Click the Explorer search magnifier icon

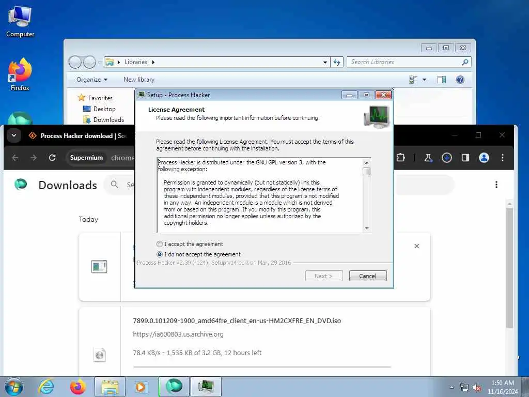465,62
